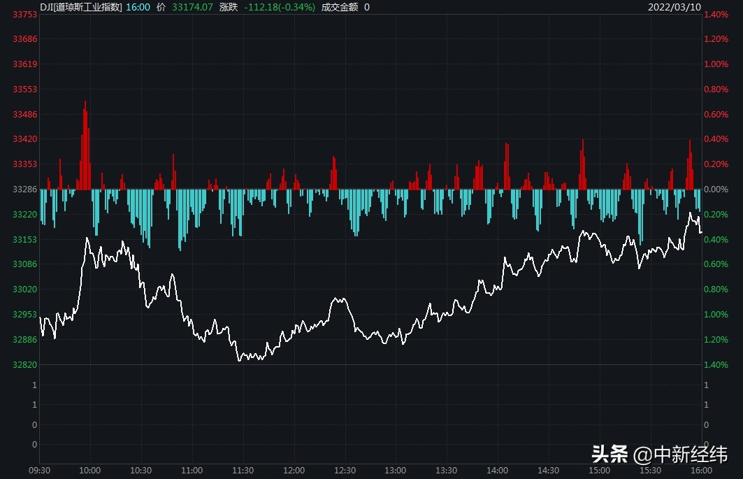Click the 33020 price axis label
The width and height of the screenshot is (743, 479).
pos(25,289)
